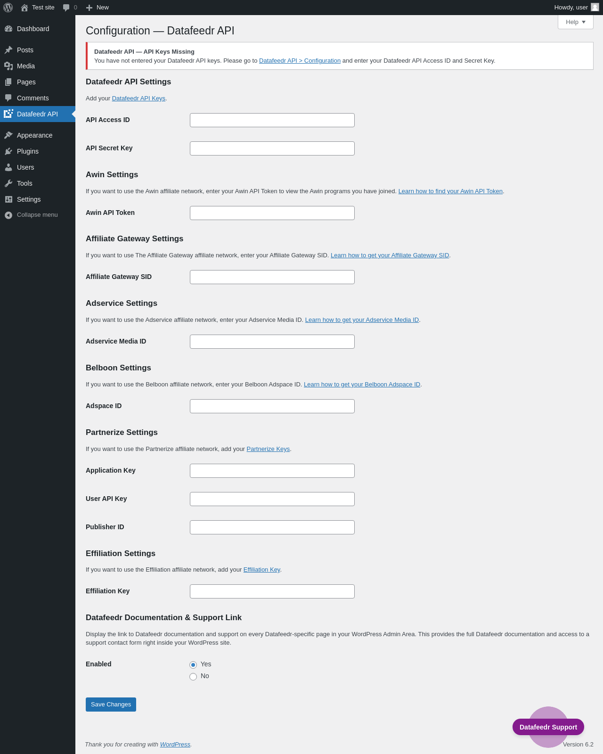The width and height of the screenshot is (603, 754).
Task: Click the plus New icon in admin bar
Action: (x=90, y=8)
